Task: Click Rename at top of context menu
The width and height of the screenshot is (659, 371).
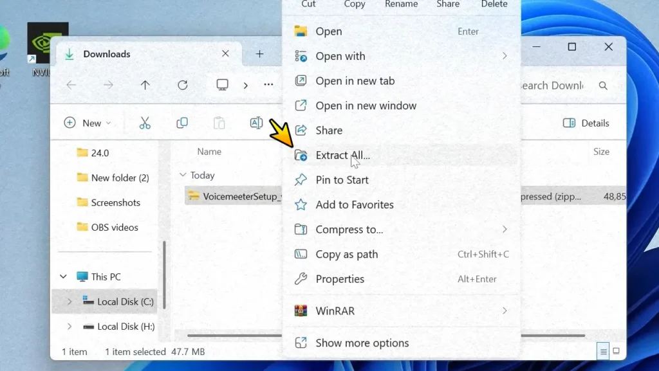Action: tap(401, 5)
